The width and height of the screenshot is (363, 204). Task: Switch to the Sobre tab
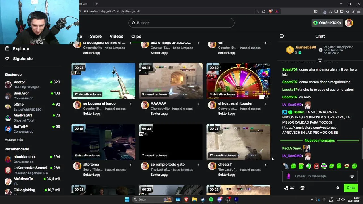click(x=96, y=36)
